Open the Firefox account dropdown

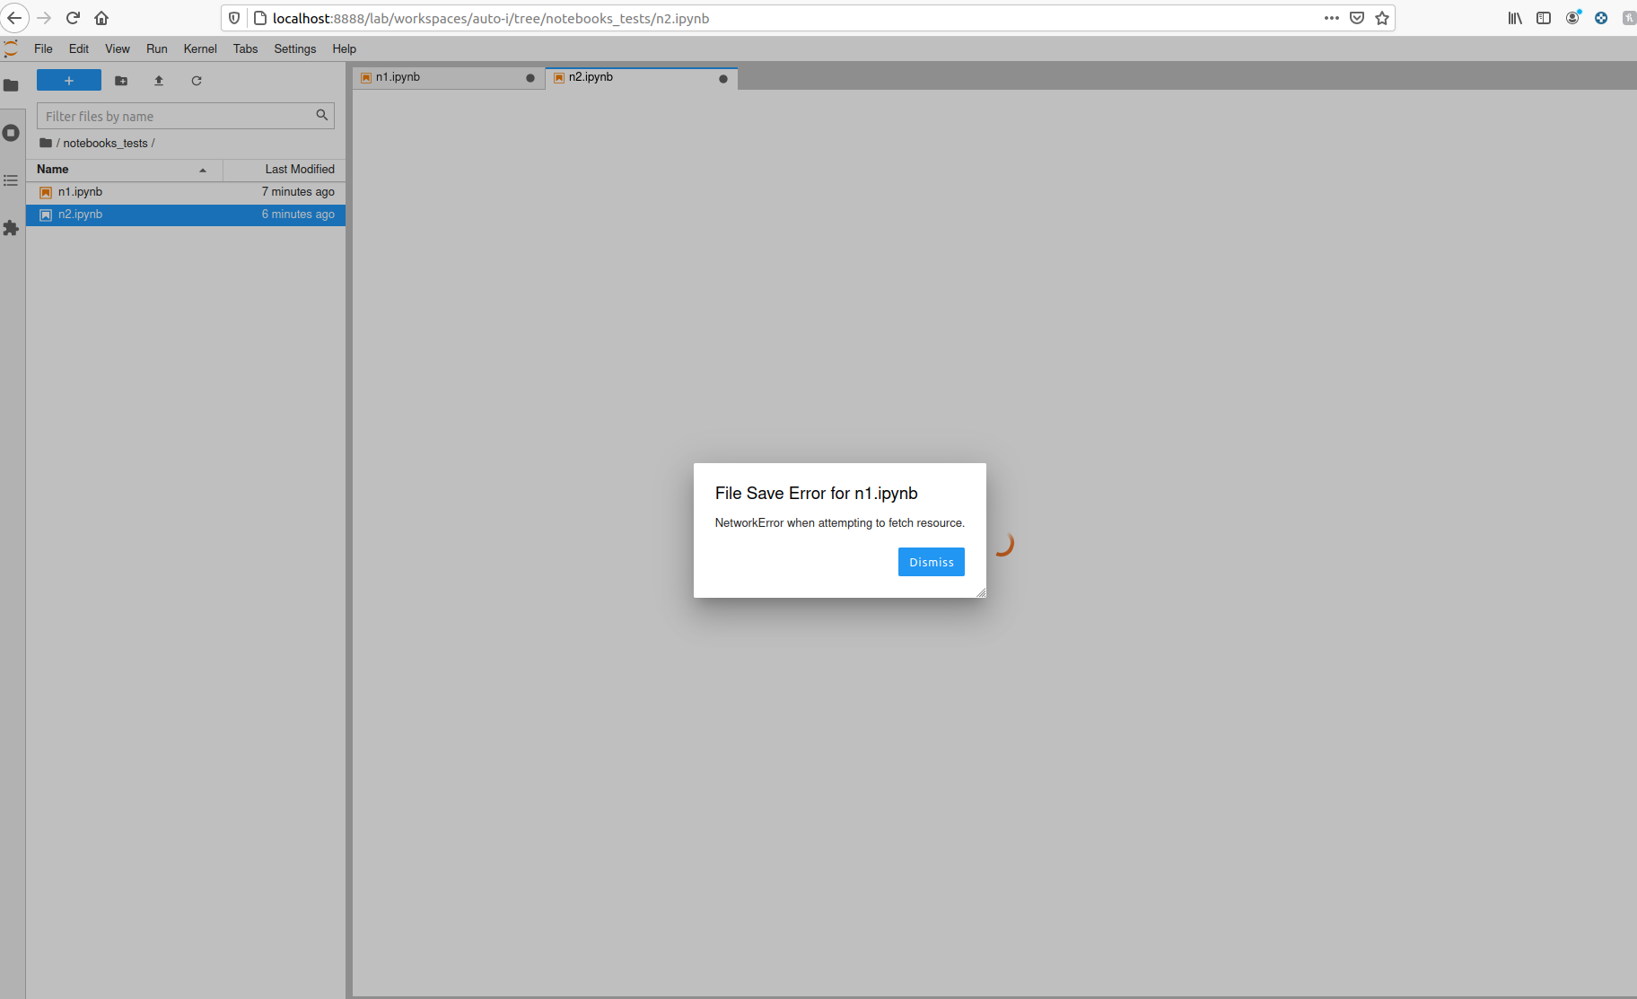click(1571, 18)
